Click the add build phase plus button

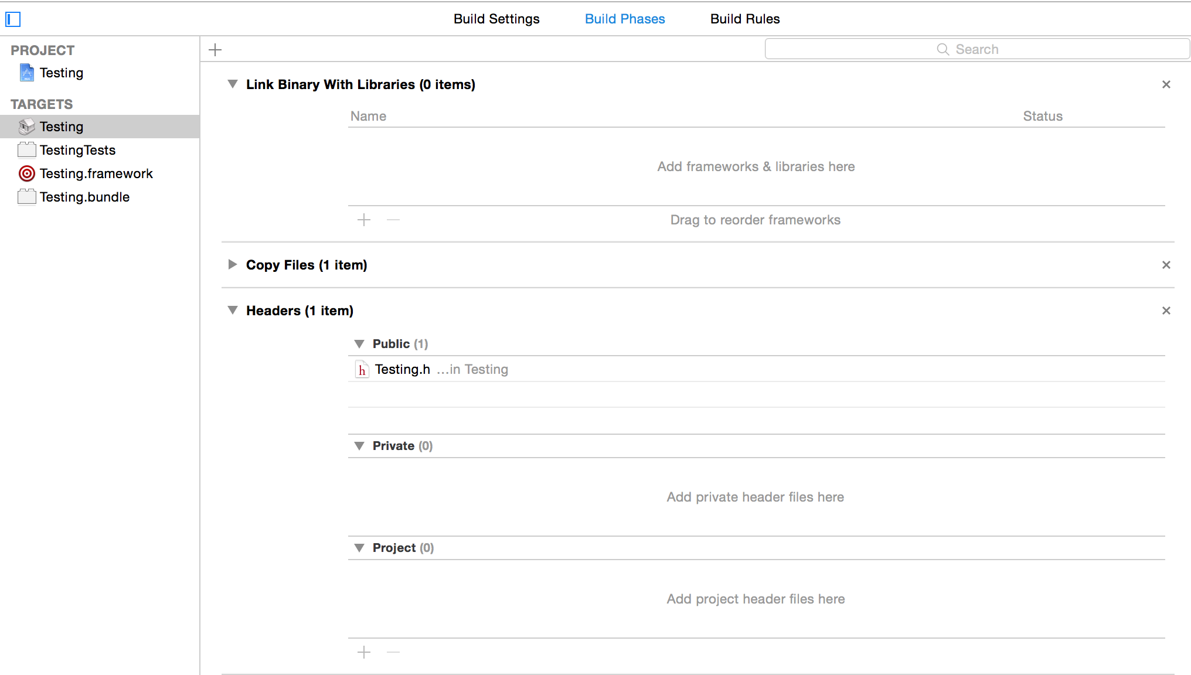click(215, 50)
